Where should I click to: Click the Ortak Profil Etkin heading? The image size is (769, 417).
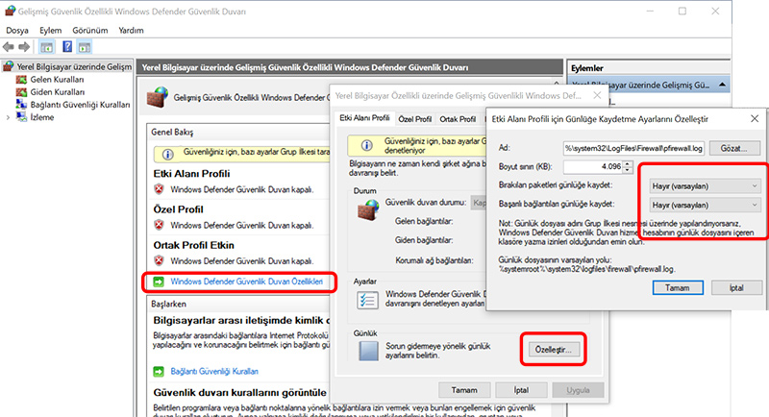click(194, 245)
